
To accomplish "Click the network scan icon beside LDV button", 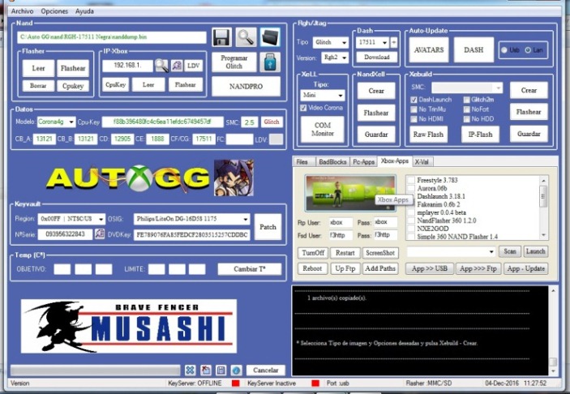I will coord(177,66).
